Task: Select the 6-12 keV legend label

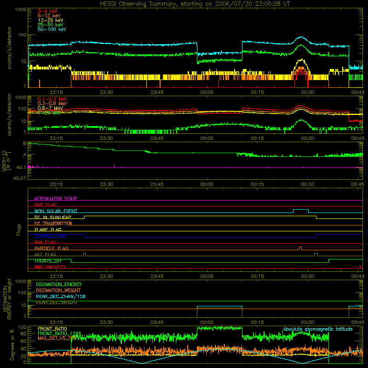Action: point(49,16)
